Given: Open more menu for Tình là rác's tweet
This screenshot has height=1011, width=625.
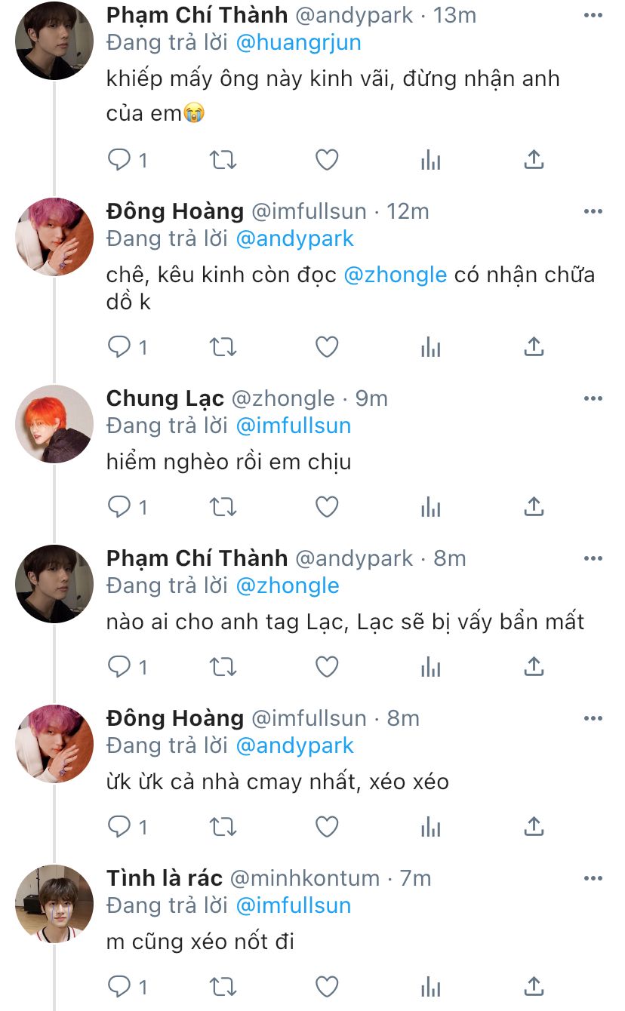Looking at the screenshot, I should (x=593, y=878).
